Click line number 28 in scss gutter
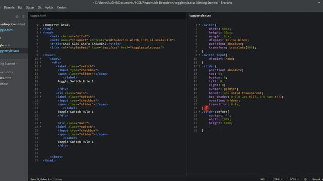This screenshot has width=323, height=181. point(195,127)
